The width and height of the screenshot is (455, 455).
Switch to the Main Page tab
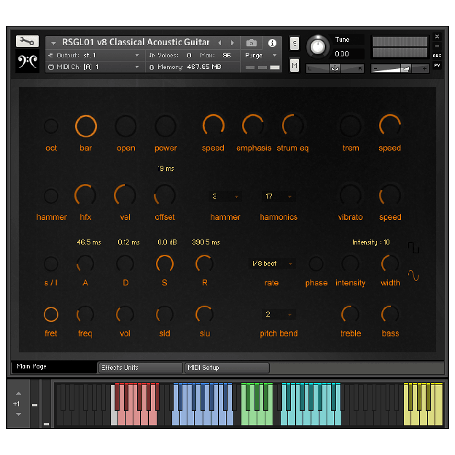pyautogui.click(x=54, y=366)
